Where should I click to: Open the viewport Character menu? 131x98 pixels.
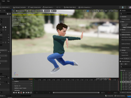tap(40, 11)
